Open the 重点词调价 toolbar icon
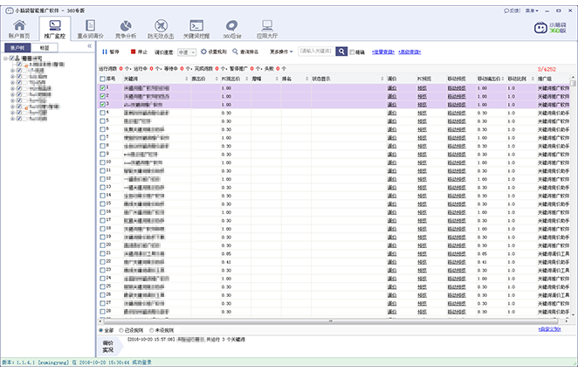This screenshot has width=578, height=372. point(92,30)
